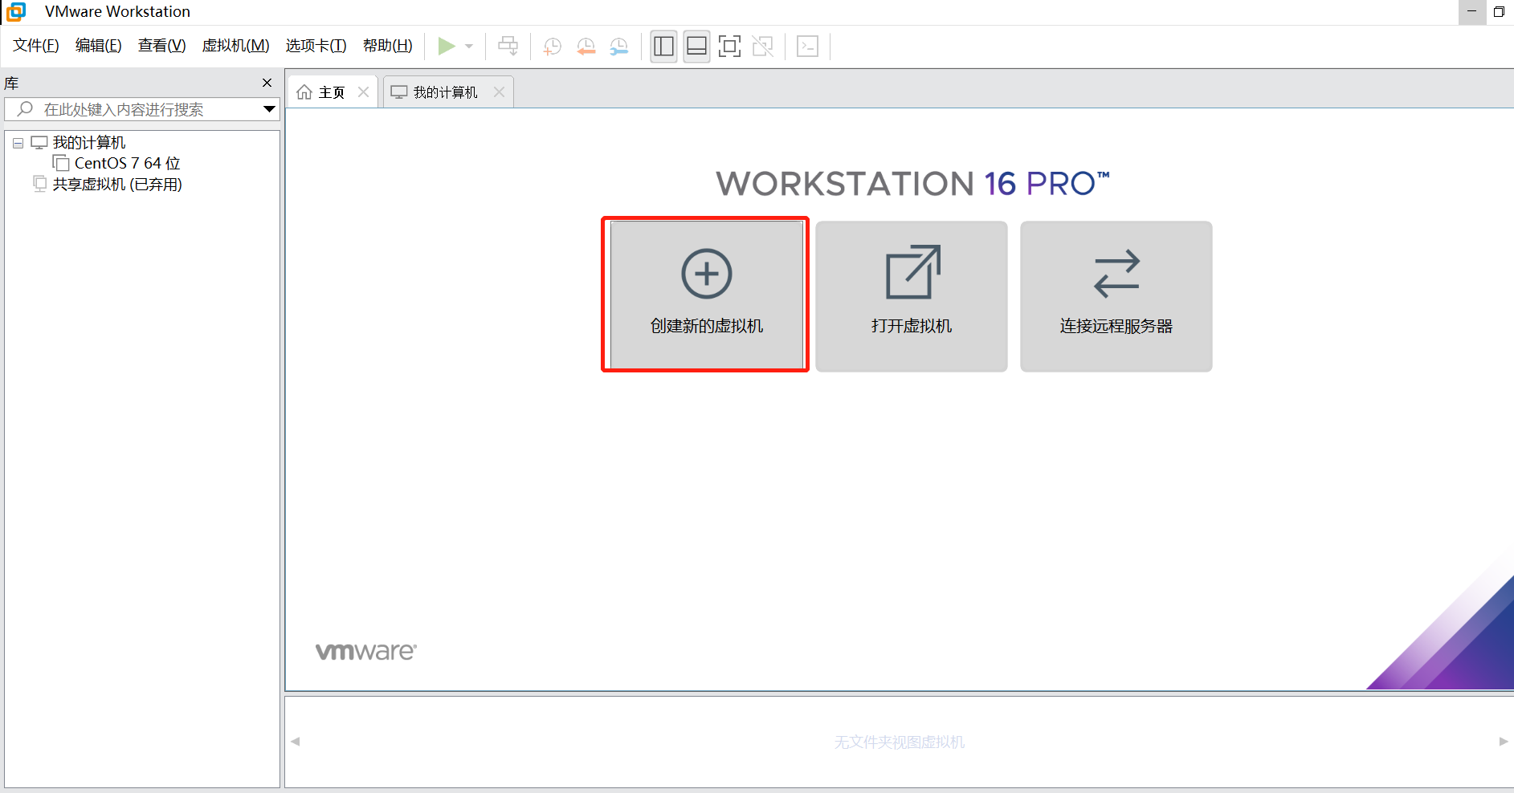This screenshot has width=1514, height=793.
Task: Click the Revert to Snapshot toolbar icon
Action: pos(586,47)
